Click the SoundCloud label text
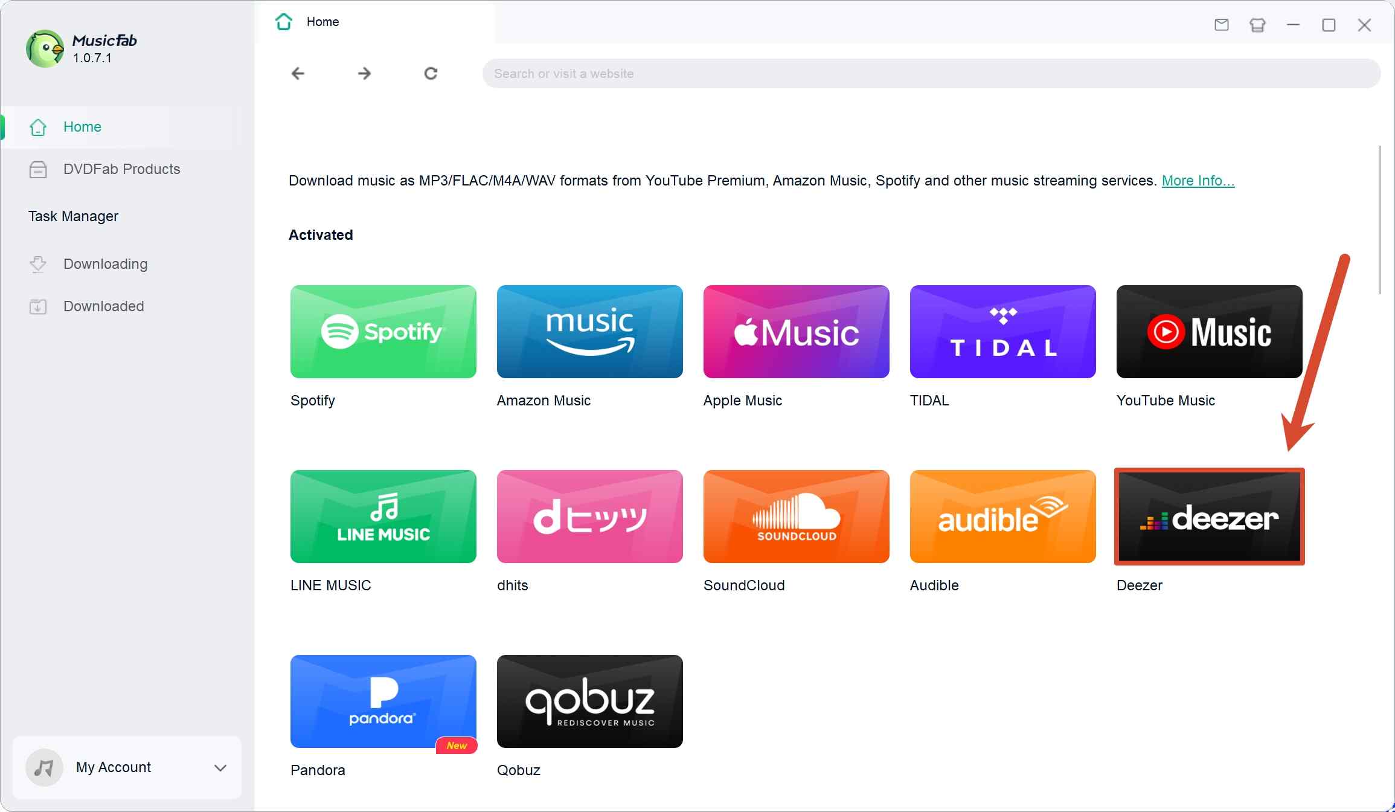 click(744, 585)
